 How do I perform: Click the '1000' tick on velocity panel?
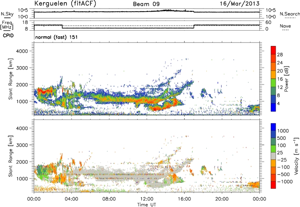(x=22, y=179)
